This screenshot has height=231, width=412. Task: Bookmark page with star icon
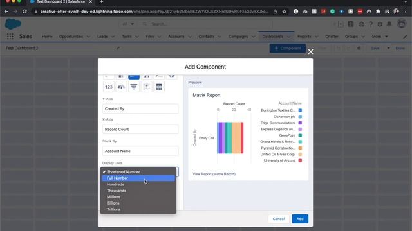(x=285, y=12)
